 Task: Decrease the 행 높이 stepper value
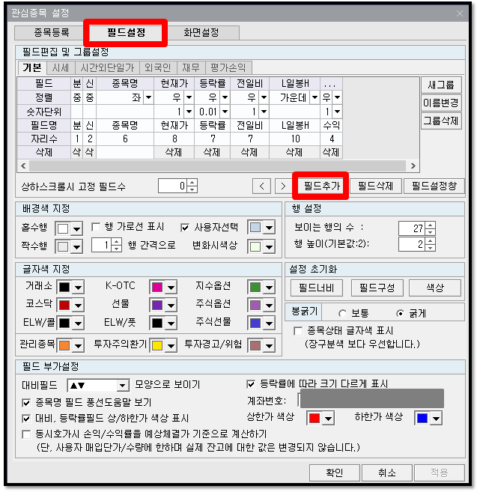pos(431,248)
